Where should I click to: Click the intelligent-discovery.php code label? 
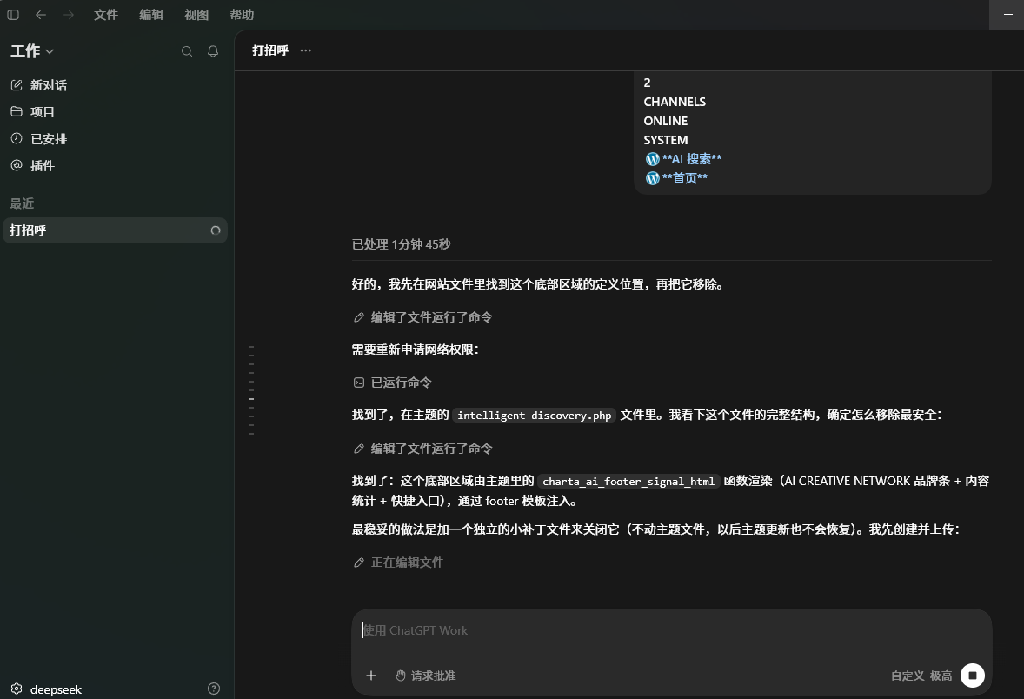pos(535,416)
